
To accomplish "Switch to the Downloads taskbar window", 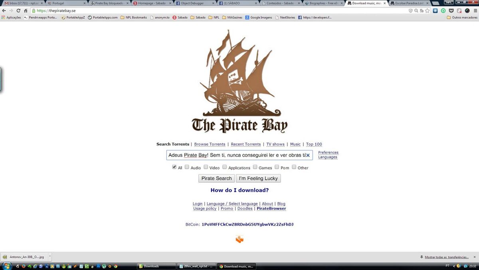I will click(x=156, y=266).
